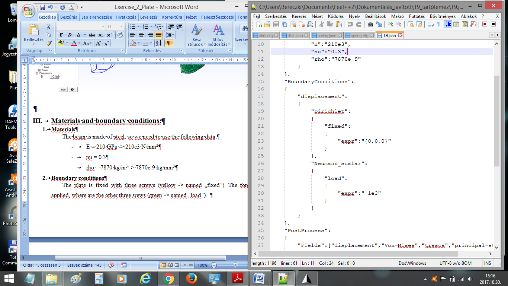Click the Zoom In icon in Notepad++

[x=390, y=24]
